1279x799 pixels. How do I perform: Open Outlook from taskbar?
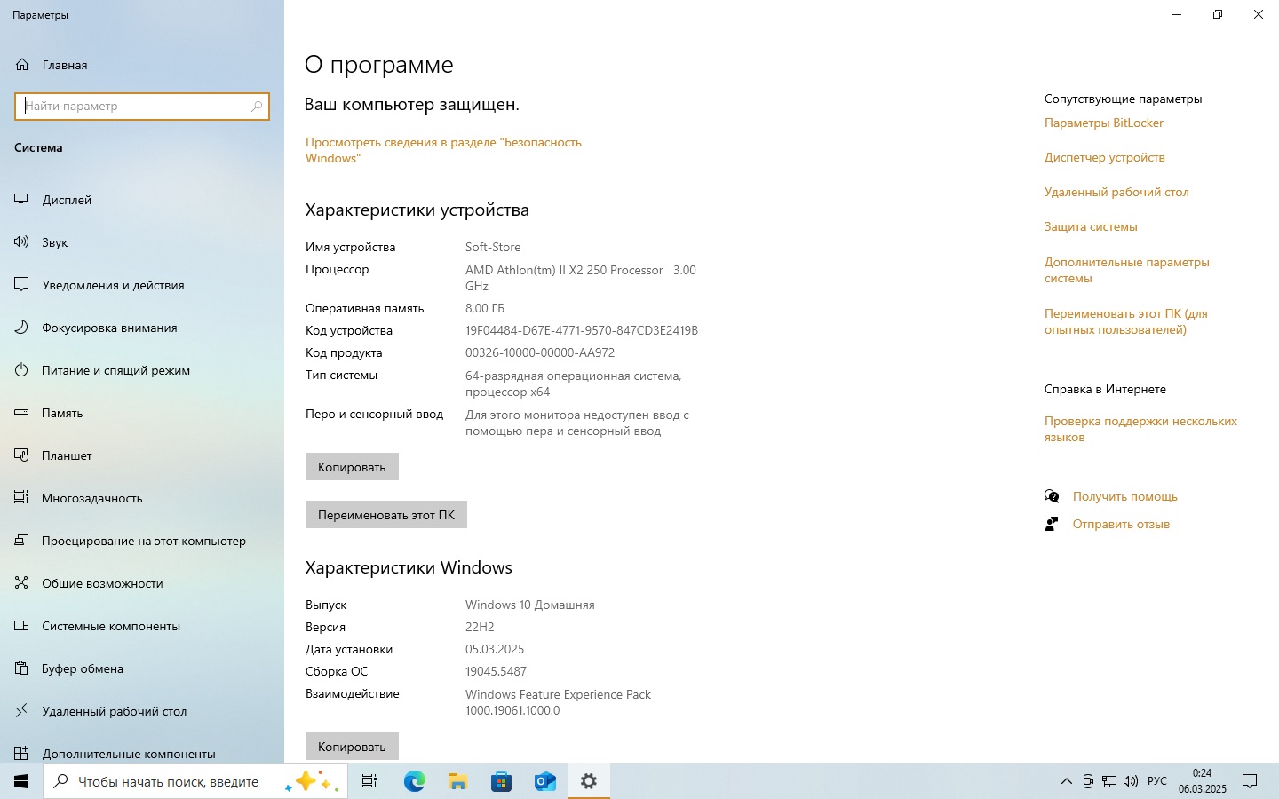[544, 781]
